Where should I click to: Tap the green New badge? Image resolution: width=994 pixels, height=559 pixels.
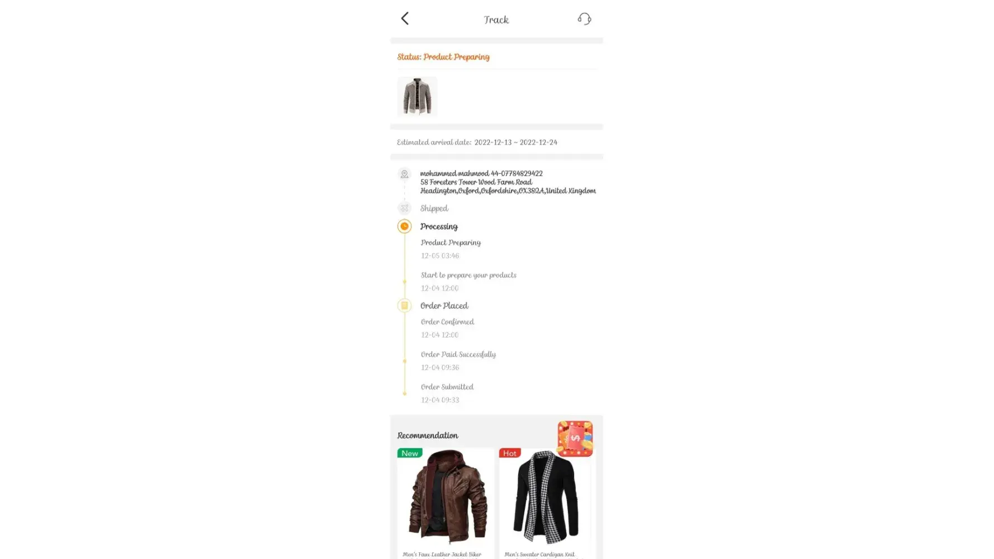410,453
